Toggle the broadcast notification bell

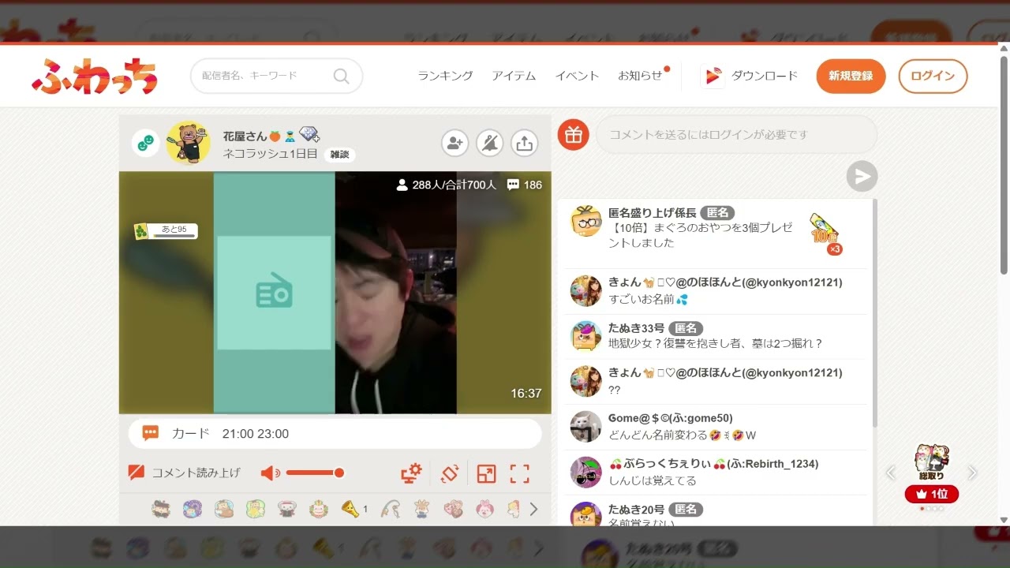490,143
